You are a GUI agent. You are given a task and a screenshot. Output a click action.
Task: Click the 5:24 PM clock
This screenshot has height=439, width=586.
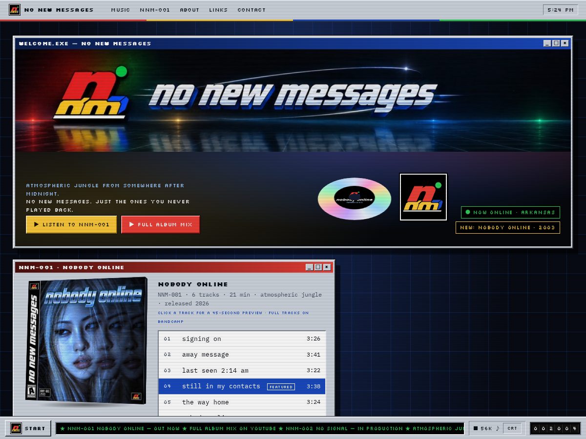pos(561,10)
